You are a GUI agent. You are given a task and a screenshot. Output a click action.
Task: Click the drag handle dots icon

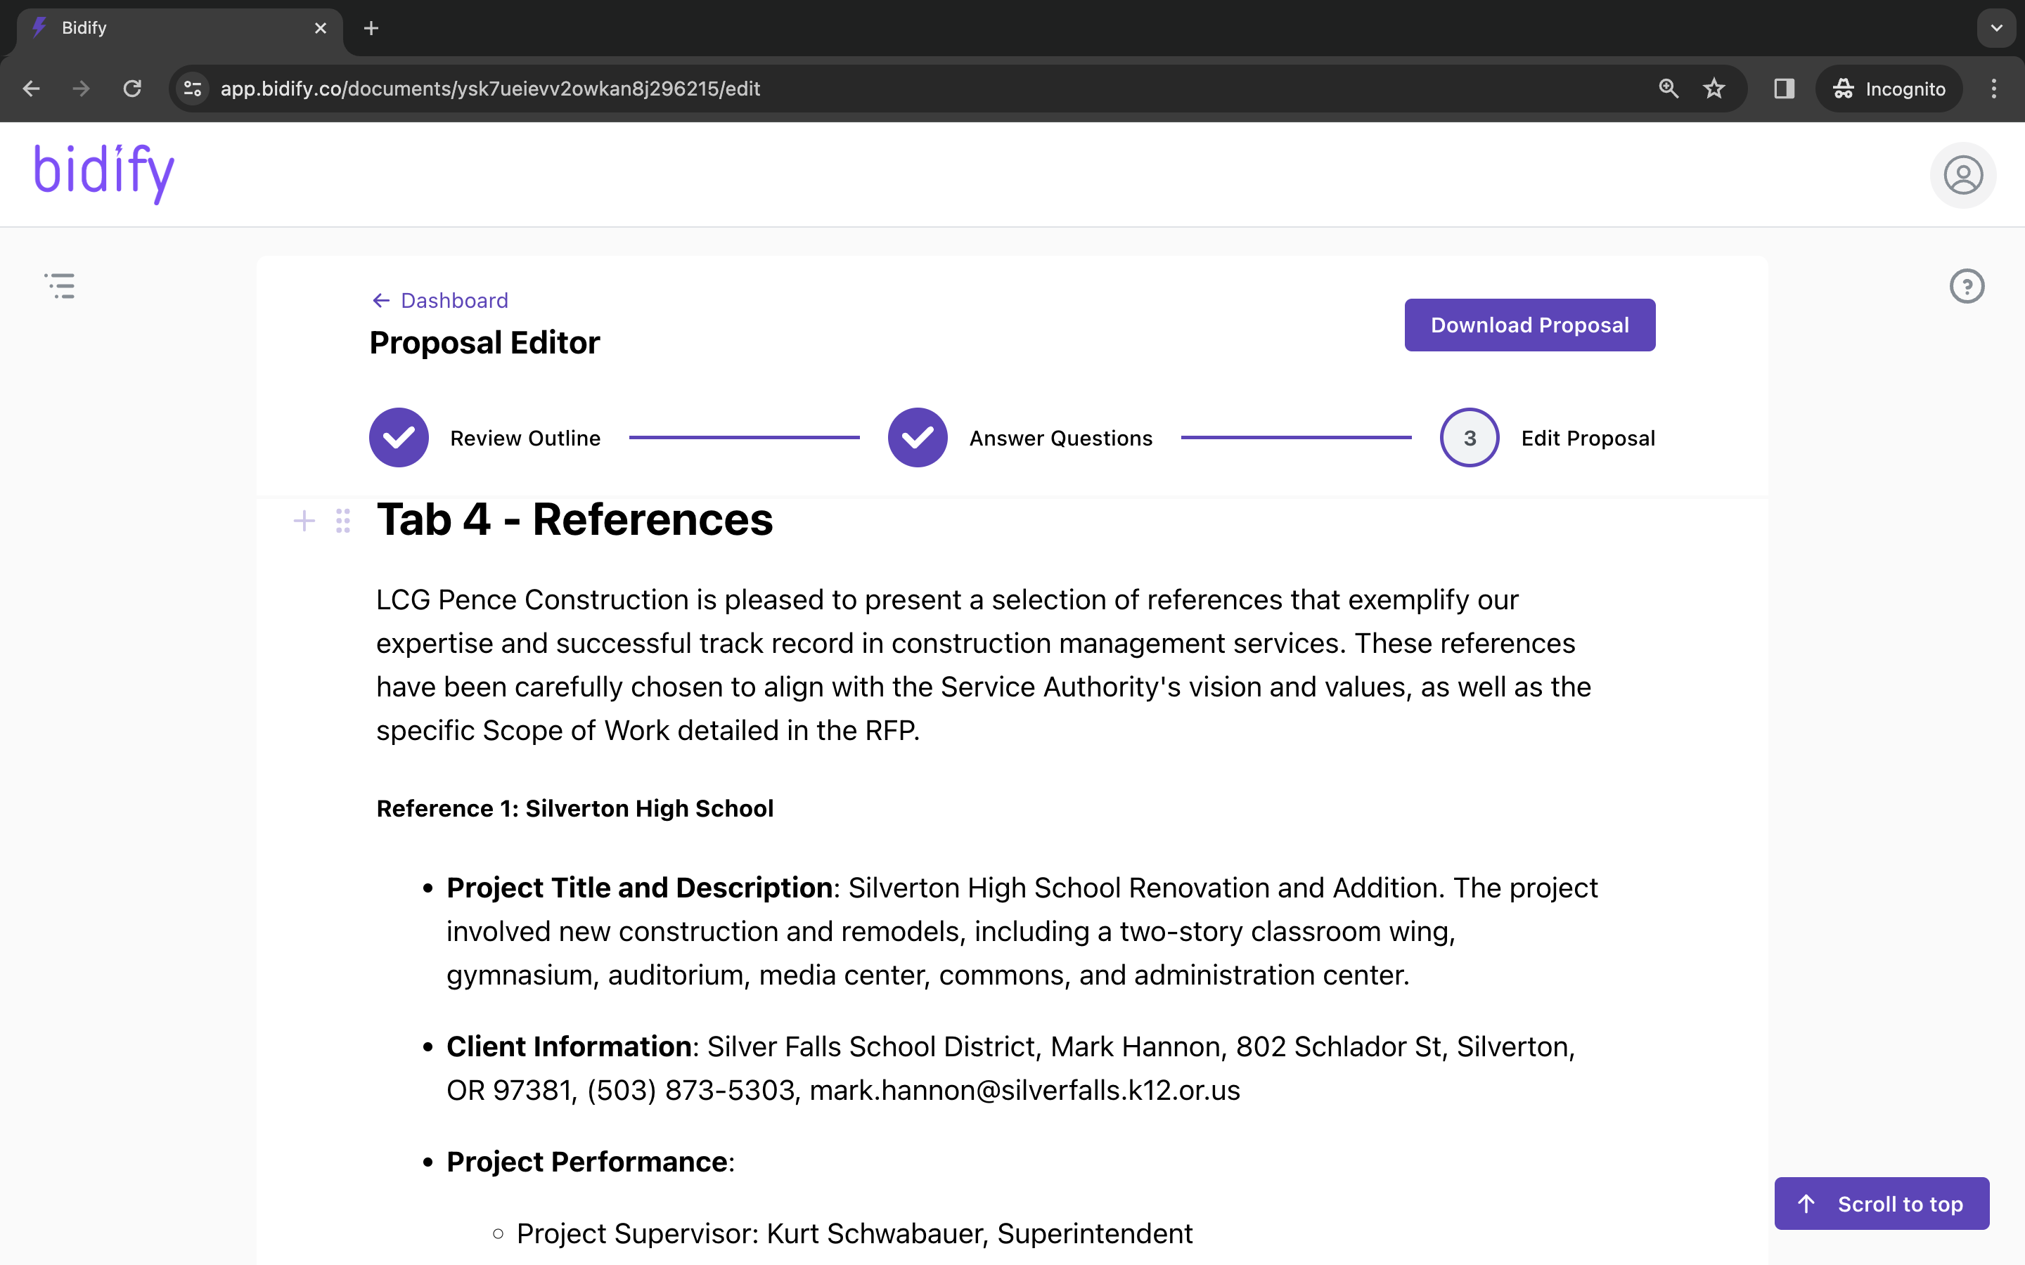(343, 521)
